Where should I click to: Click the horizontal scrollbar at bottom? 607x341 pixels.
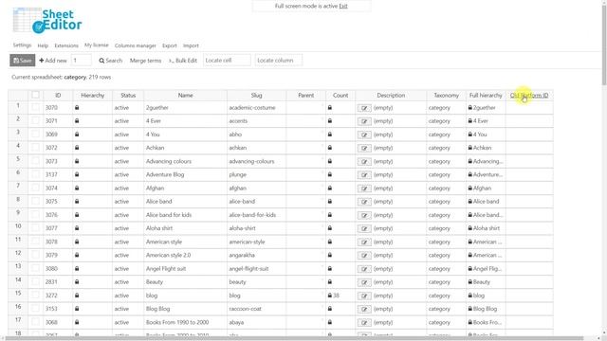294,338
